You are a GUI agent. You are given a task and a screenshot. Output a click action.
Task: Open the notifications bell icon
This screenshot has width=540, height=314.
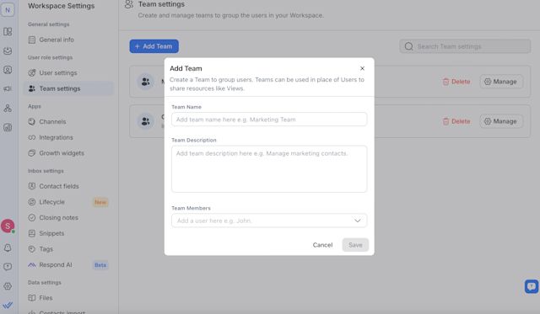[x=8, y=247]
